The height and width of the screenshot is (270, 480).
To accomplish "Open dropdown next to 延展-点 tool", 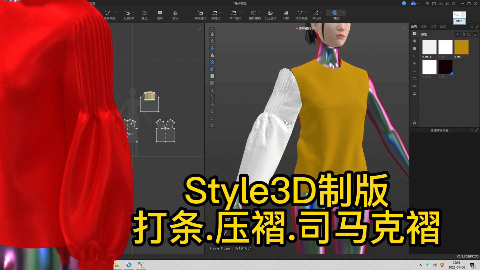I will click(133, 13).
